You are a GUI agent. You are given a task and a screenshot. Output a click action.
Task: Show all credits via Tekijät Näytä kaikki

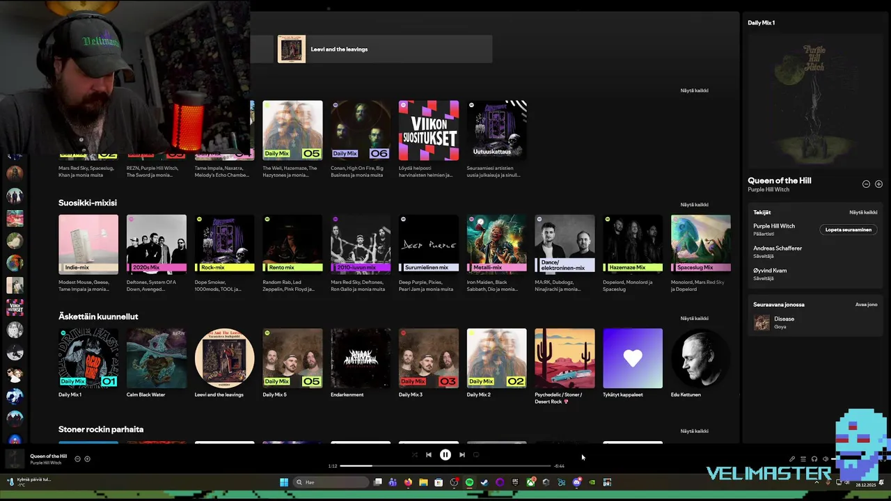coord(863,212)
